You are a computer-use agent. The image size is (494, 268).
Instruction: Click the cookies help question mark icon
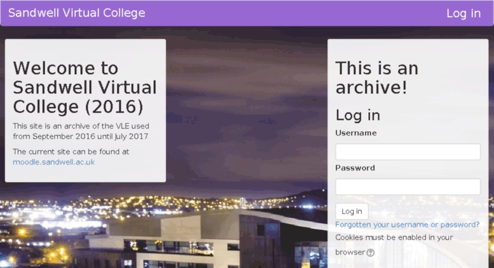click(x=371, y=253)
